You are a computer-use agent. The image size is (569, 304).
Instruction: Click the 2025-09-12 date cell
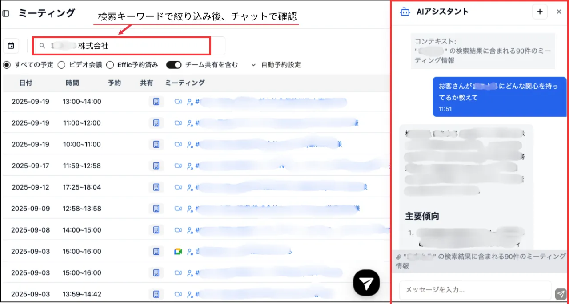point(31,187)
